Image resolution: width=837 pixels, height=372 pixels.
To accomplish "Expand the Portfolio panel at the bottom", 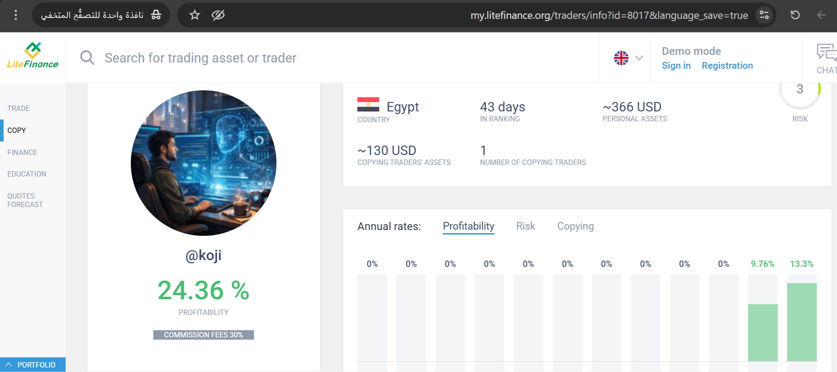I will (32, 365).
